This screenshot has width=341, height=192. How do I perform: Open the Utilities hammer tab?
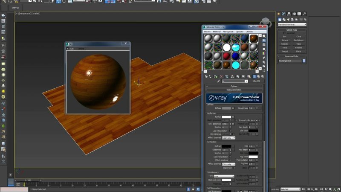pyautogui.click(x=304, y=14)
